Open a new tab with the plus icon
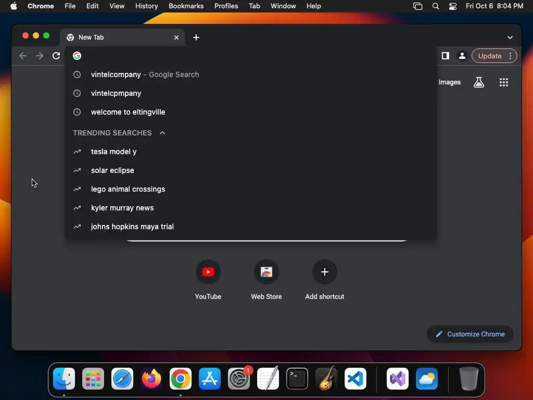533x400 pixels. 196,37
